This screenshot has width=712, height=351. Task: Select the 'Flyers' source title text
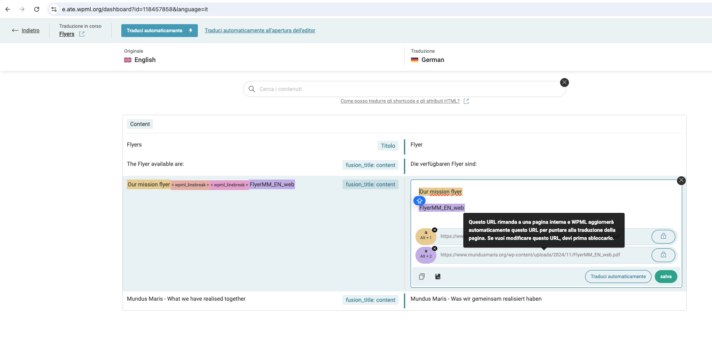tap(134, 145)
